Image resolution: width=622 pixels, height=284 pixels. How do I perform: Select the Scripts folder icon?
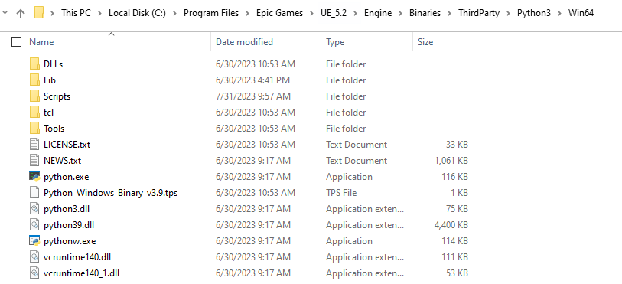(x=35, y=96)
